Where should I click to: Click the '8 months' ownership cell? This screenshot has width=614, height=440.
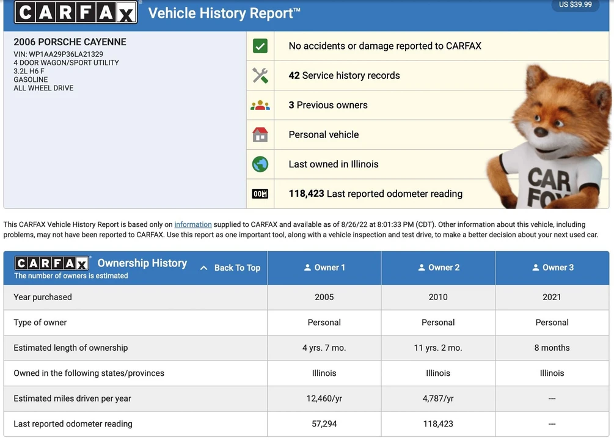click(x=552, y=348)
